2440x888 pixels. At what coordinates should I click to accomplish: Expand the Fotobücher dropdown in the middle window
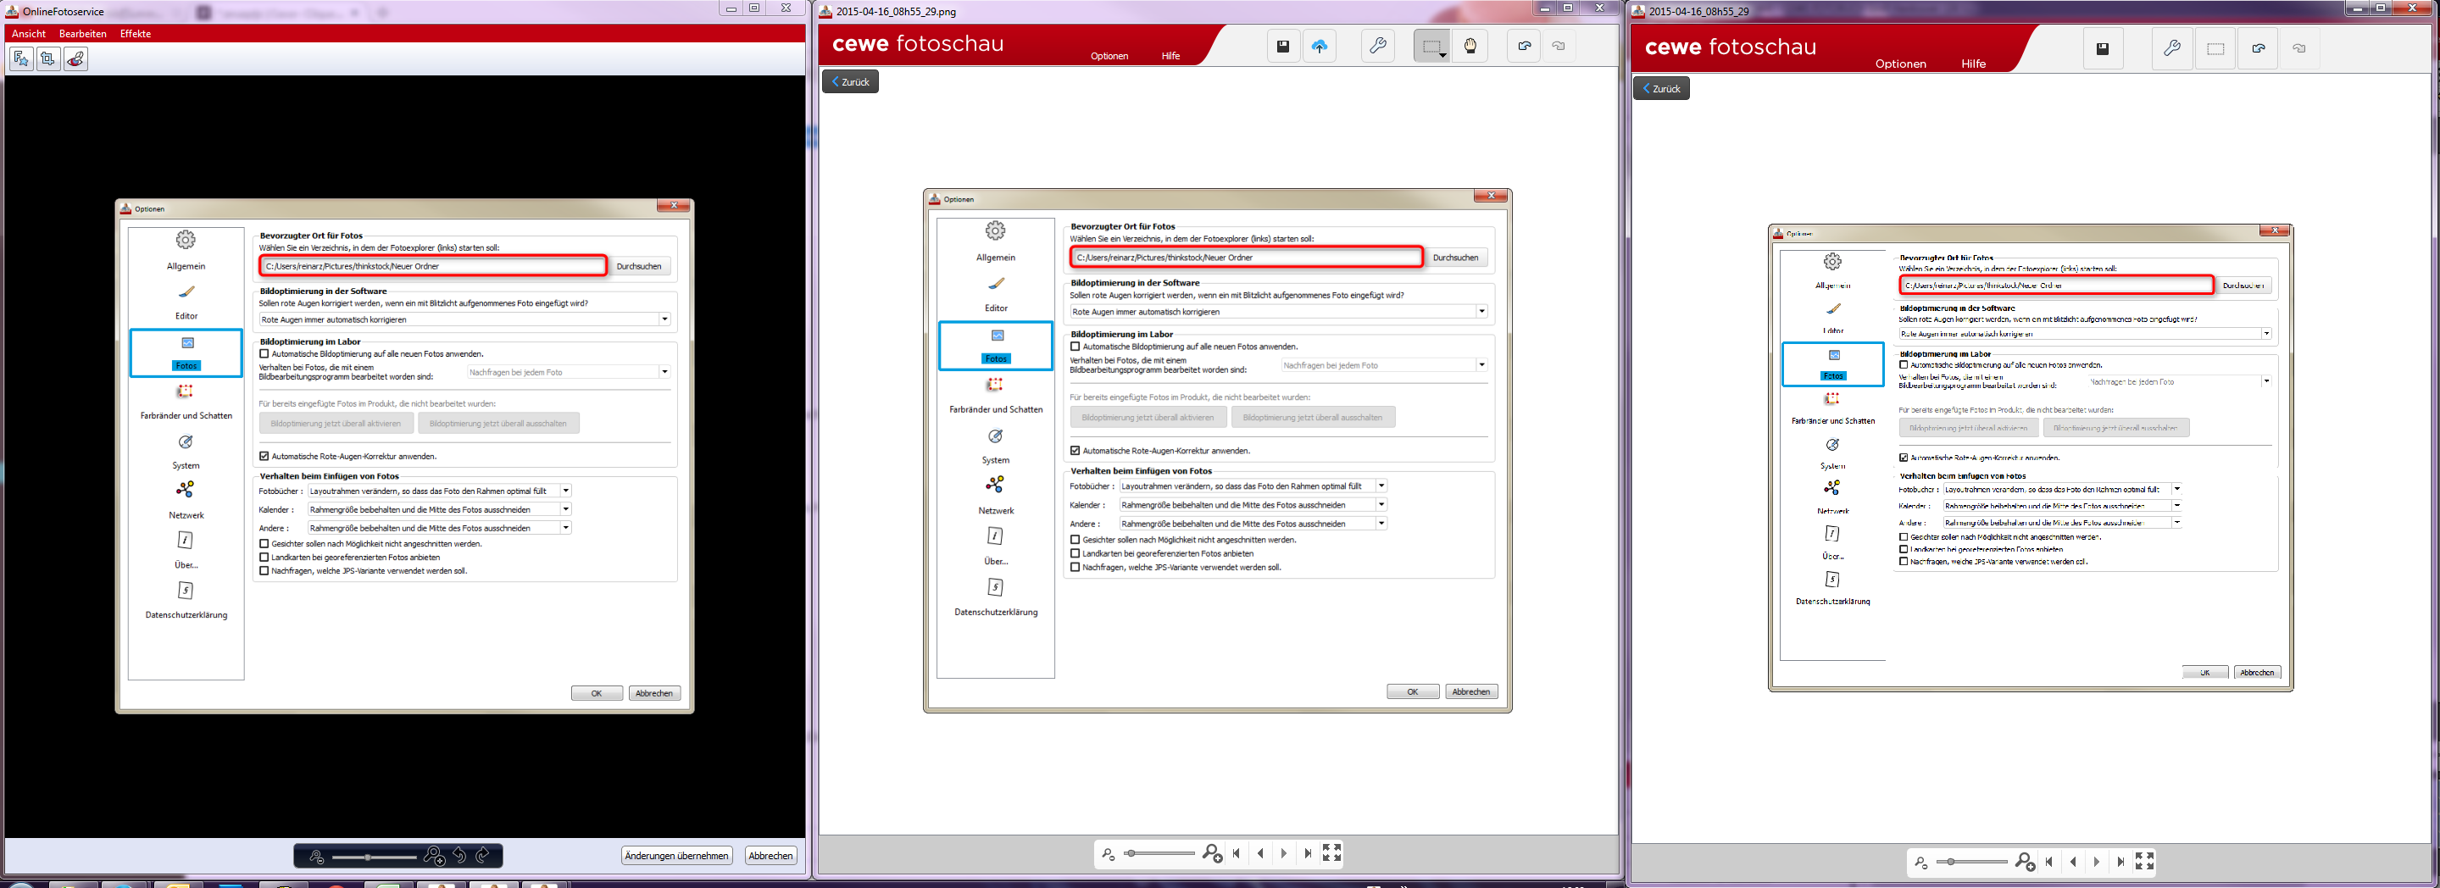click(1381, 486)
